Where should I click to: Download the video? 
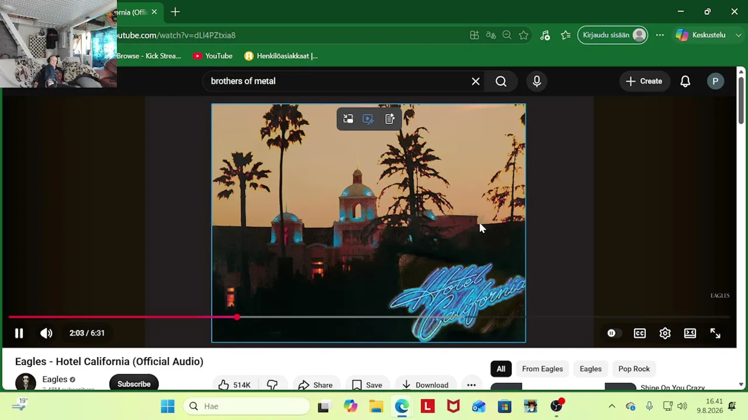[x=425, y=385]
